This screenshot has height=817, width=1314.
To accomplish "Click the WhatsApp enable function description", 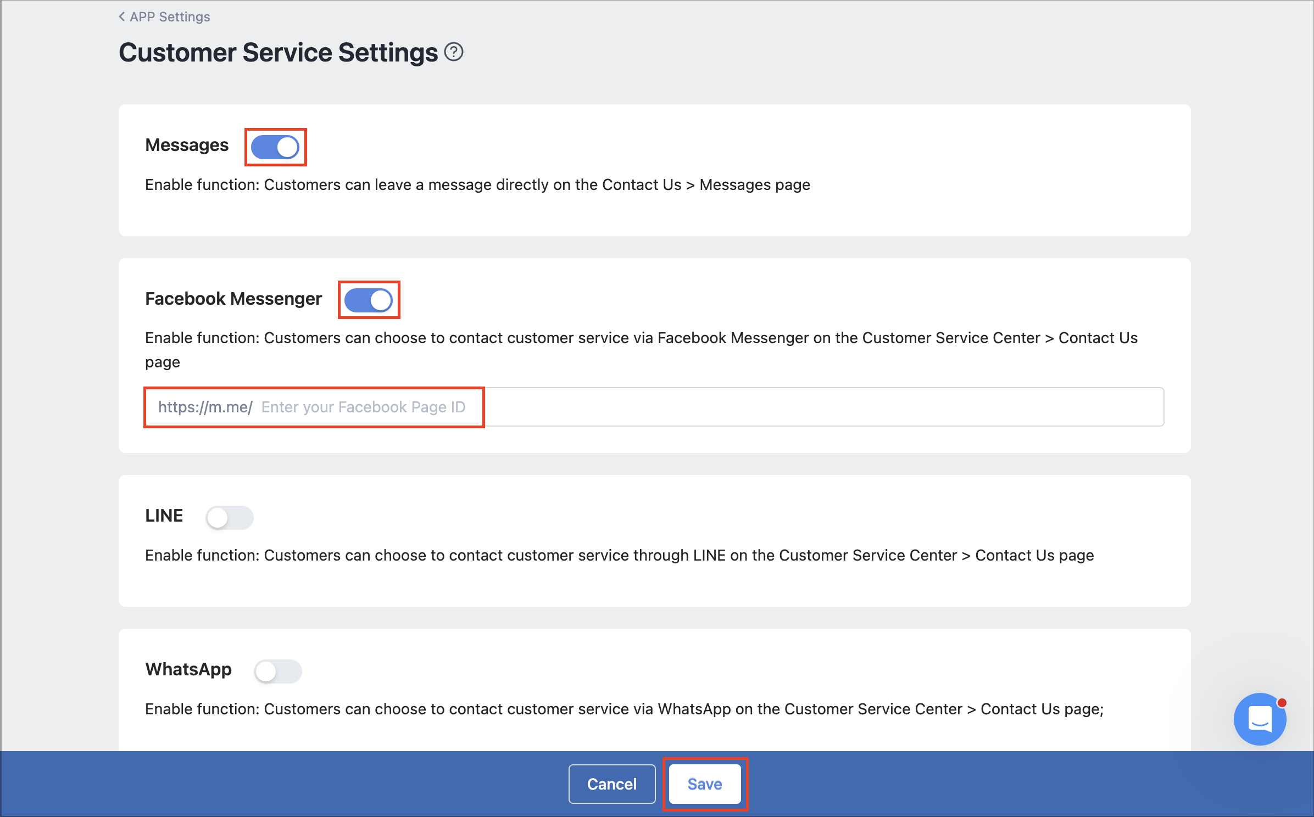I will click(624, 709).
